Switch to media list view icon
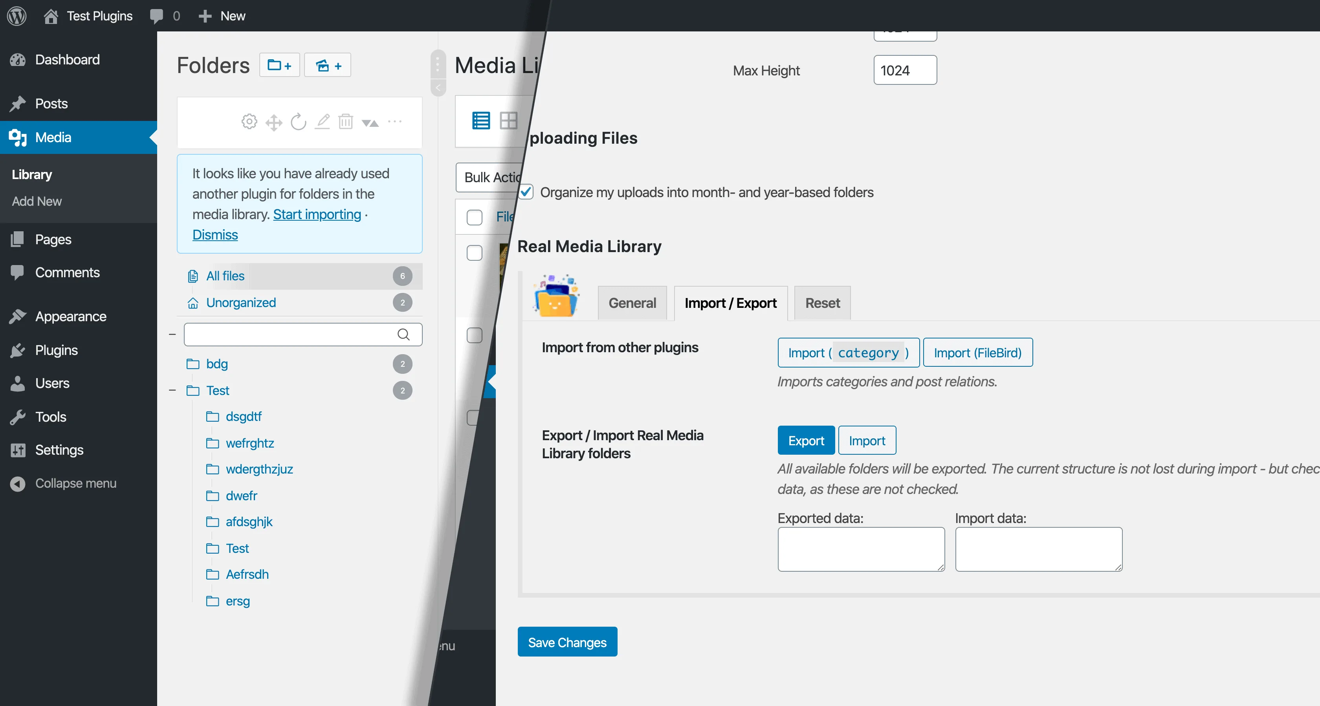 click(x=480, y=121)
